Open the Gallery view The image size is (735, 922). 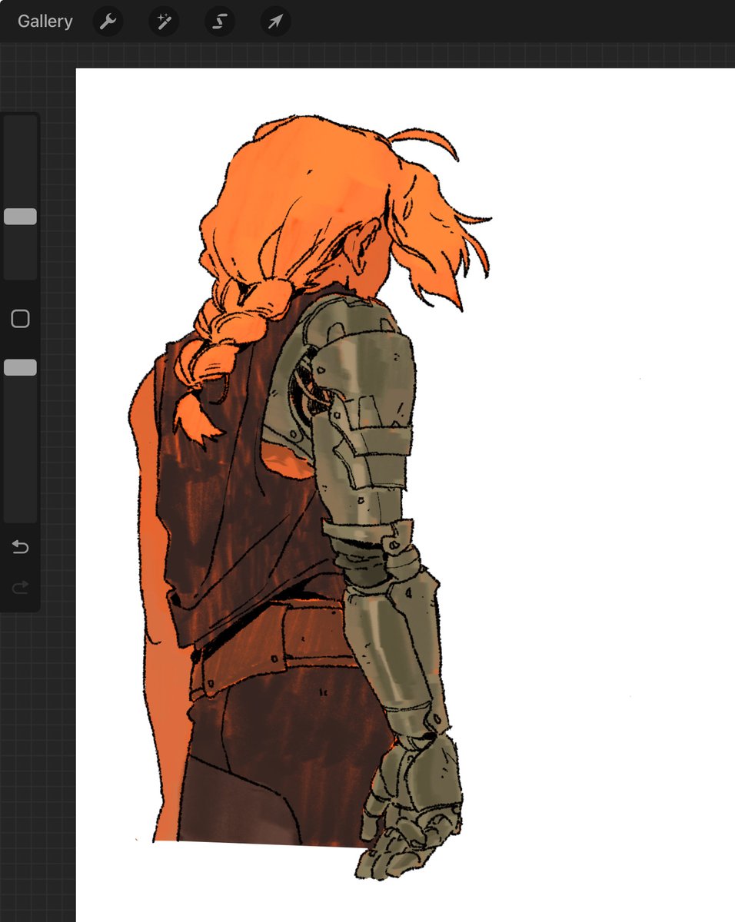tap(45, 22)
